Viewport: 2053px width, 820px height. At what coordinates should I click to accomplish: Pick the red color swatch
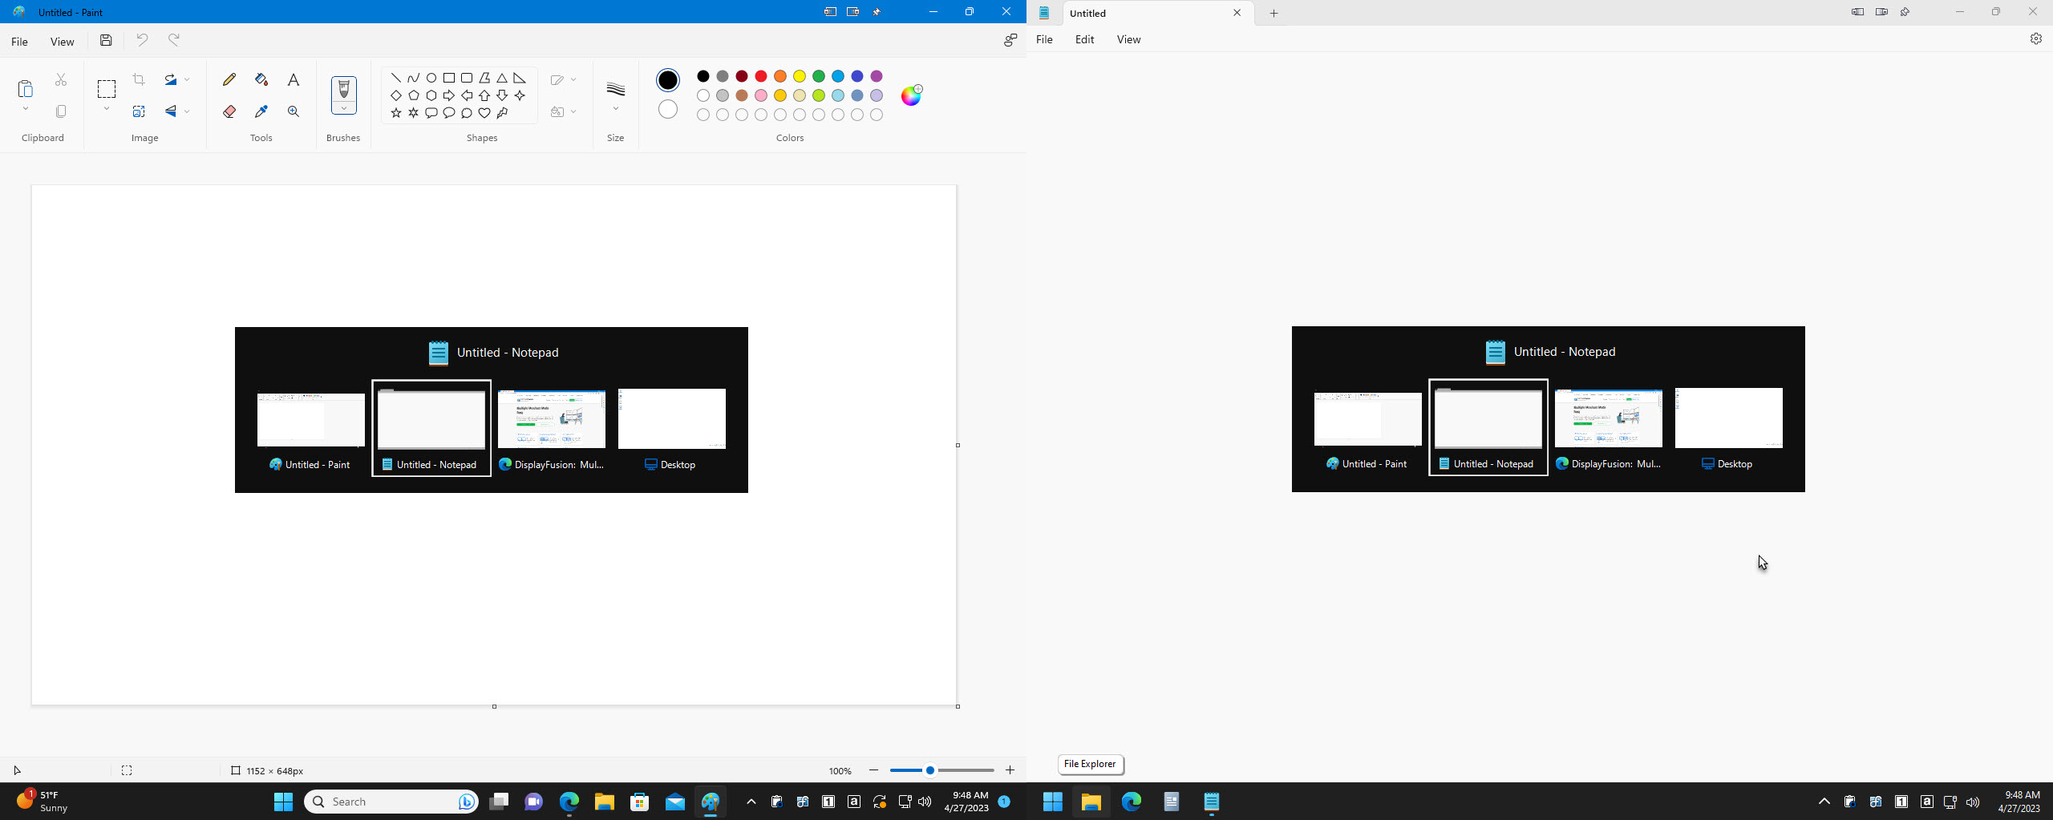(761, 76)
